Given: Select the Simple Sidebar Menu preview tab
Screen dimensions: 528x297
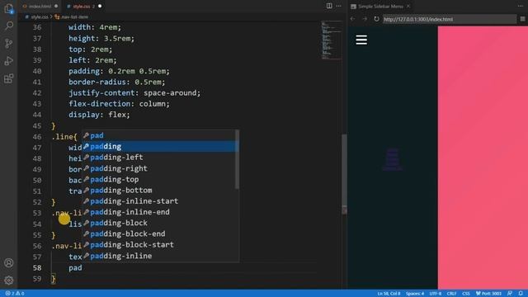Looking at the screenshot, I should tap(380, 6).
